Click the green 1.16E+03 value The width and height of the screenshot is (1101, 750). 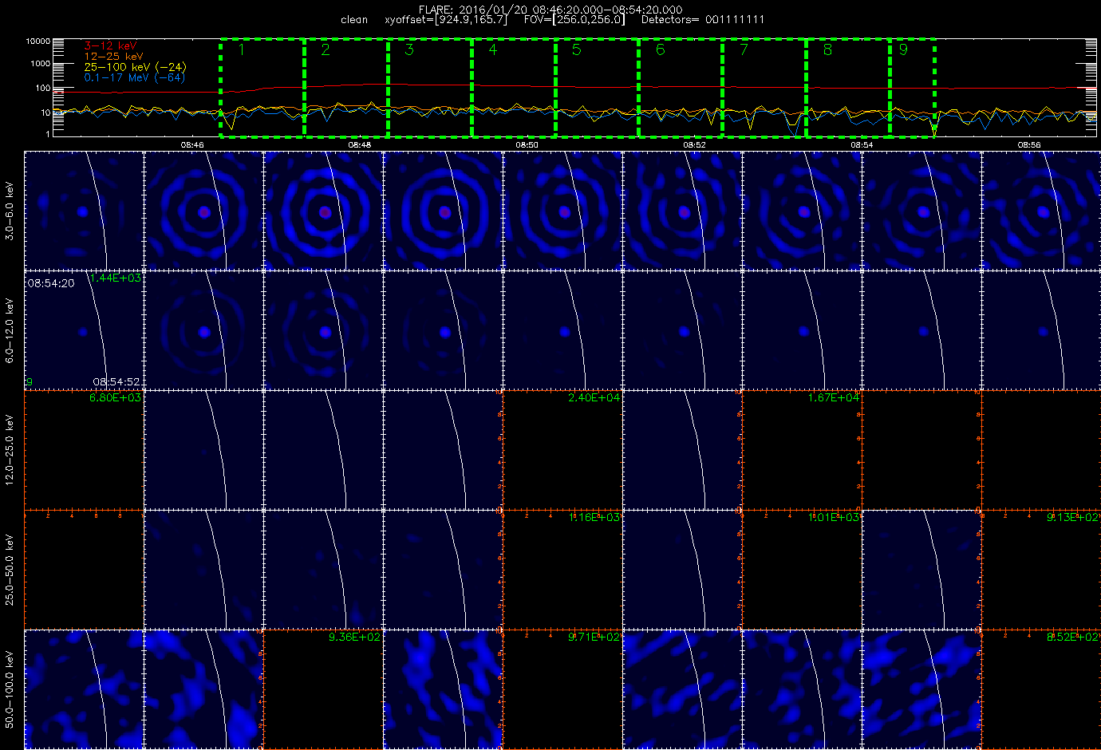594,517
